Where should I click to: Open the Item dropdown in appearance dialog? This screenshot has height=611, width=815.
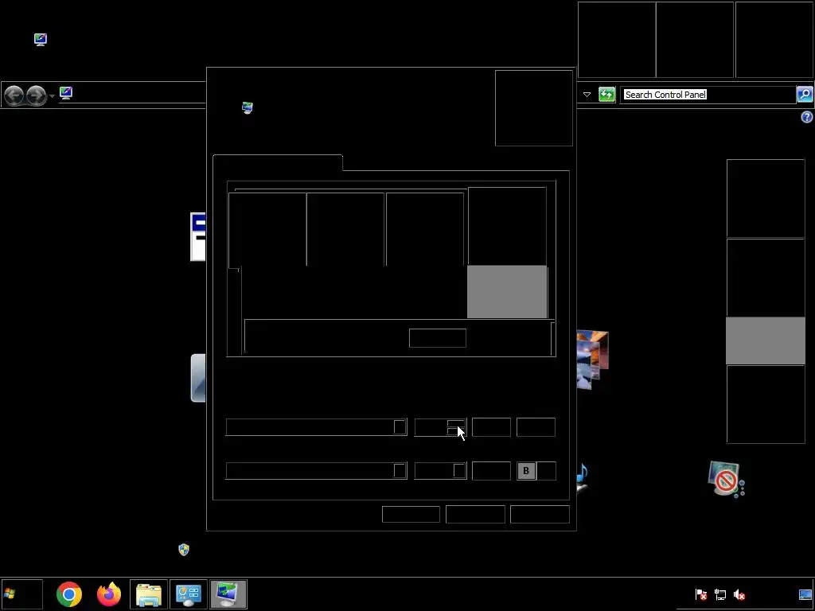tap(400, 427)
